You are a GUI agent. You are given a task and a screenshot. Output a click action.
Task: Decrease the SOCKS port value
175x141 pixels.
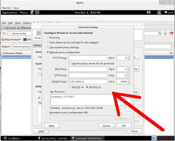tap(129, 83)
